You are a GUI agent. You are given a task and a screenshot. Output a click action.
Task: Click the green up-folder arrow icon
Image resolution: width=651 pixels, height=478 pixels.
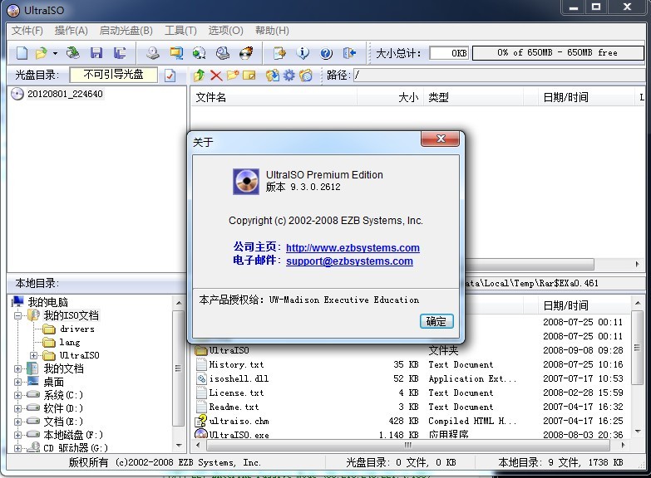pyautogui.click(x=199, y=76)
